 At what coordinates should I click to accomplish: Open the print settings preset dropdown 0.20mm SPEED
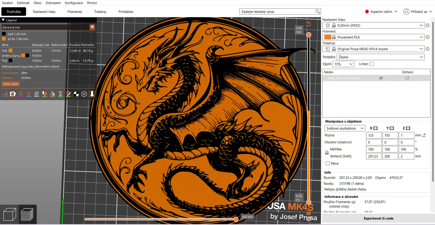373,25
